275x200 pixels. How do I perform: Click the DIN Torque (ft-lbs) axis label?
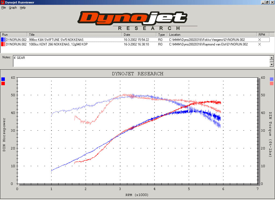(x=270, y=134)
